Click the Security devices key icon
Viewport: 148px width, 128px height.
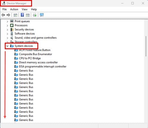tap(12, 30)
